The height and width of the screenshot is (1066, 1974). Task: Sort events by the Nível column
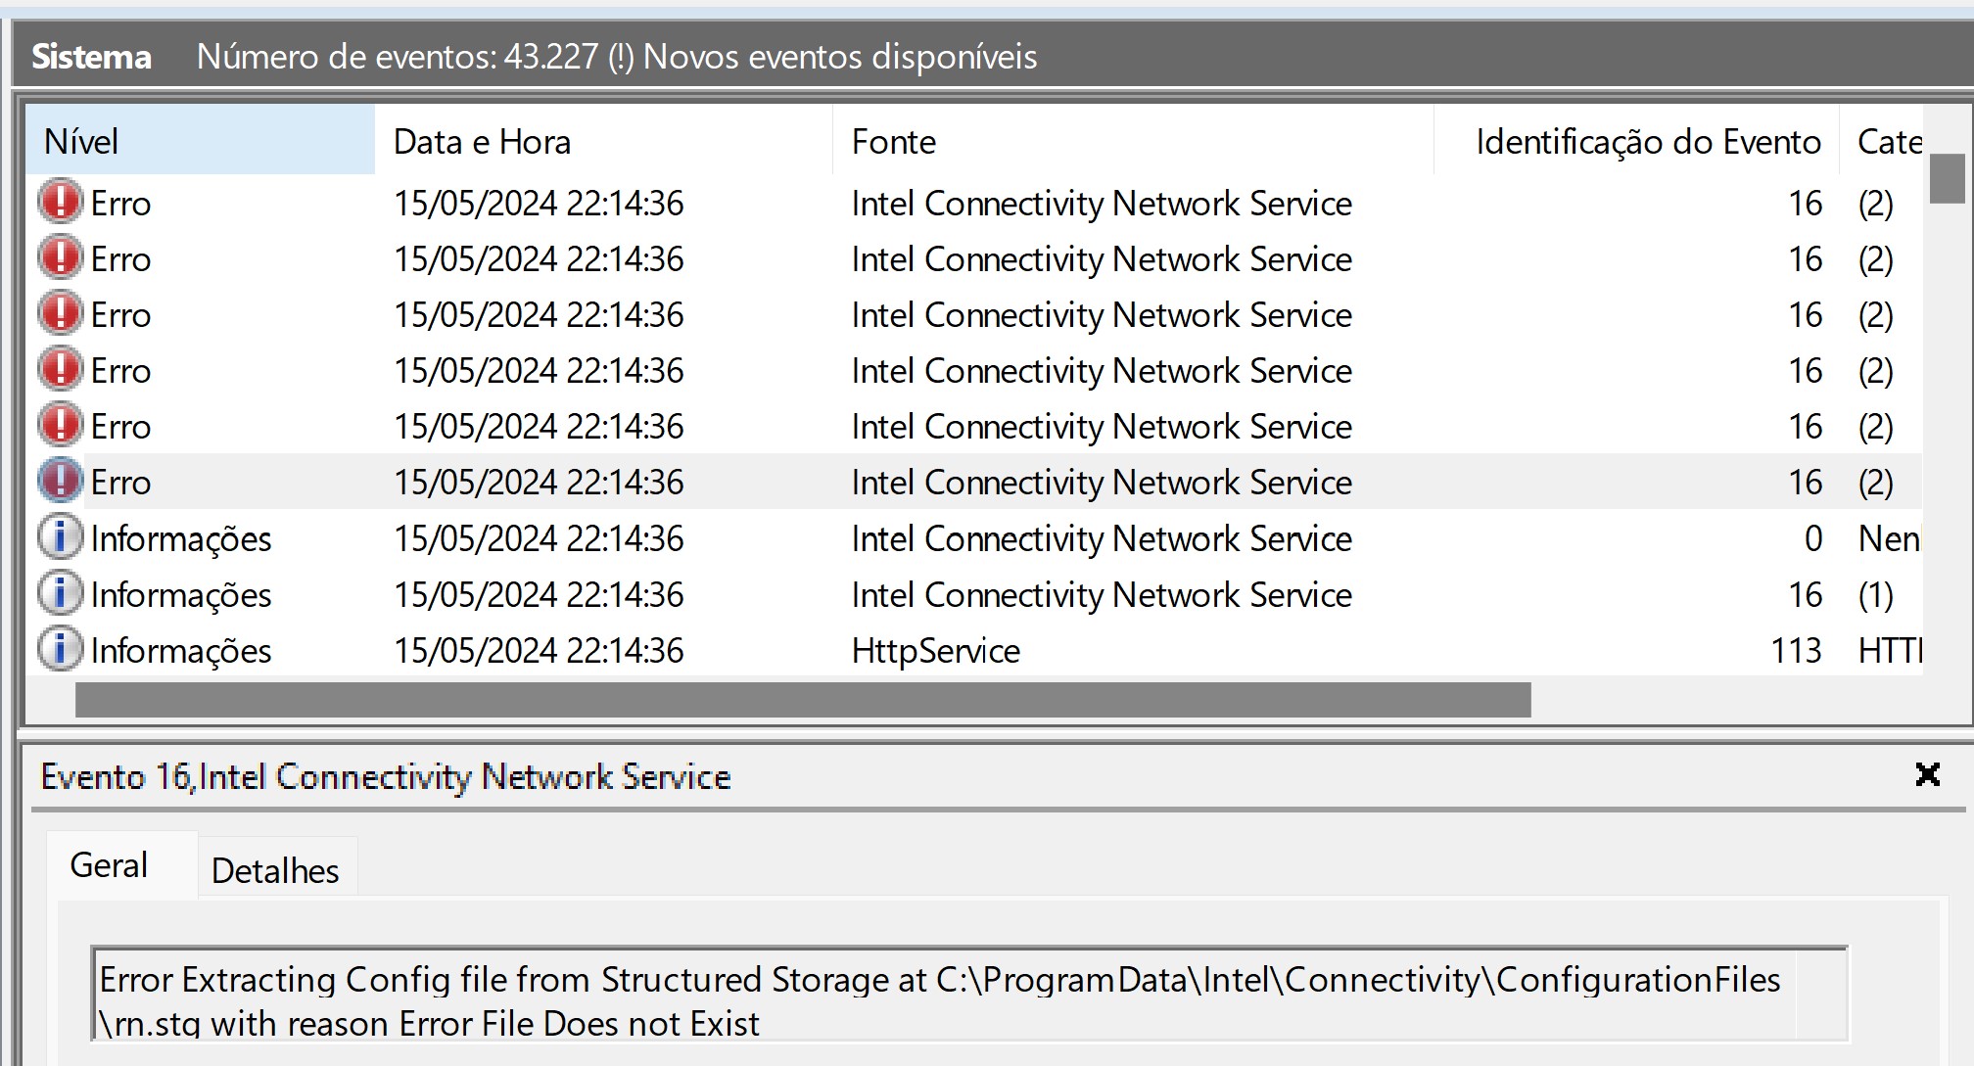click(x=81, y=142)
